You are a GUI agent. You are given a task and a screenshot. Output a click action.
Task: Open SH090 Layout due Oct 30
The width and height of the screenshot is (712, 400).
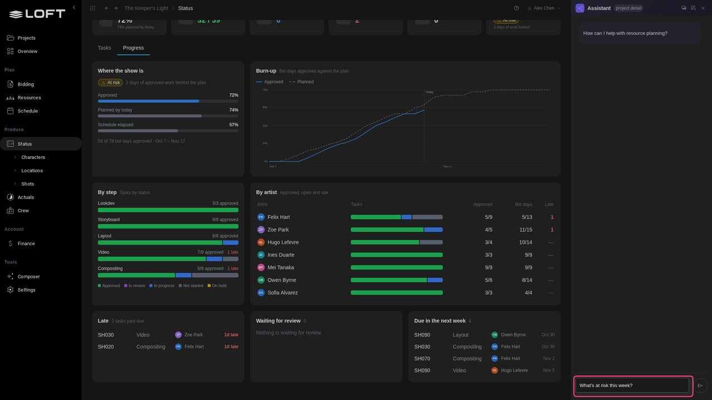484,335
